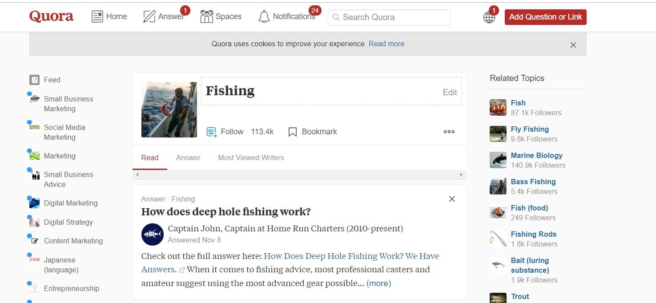Image resolution: width=656 pixels, height=303 pixels.
Task: Click the Small Business Advice topic icon
Action: [35, 174]
